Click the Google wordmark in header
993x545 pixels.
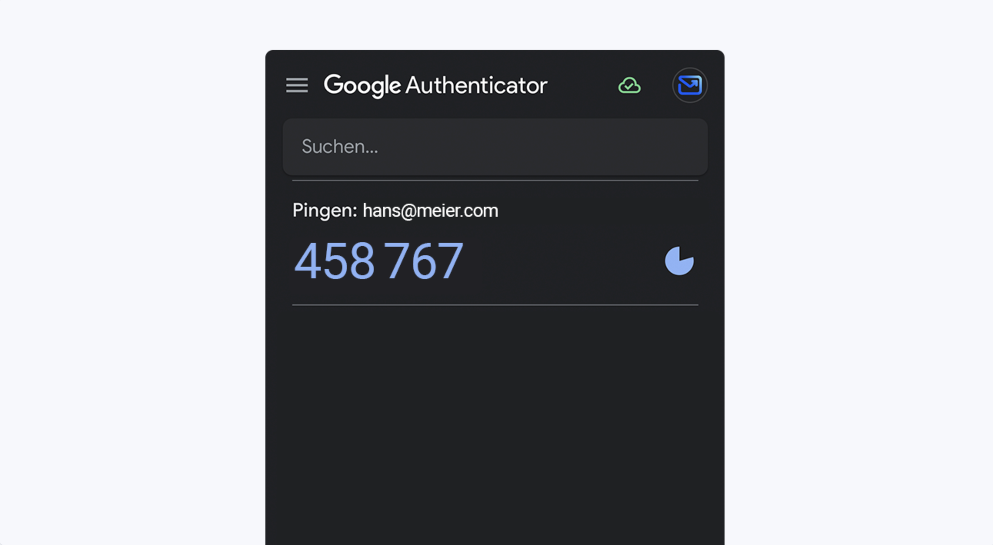[362, 85]
